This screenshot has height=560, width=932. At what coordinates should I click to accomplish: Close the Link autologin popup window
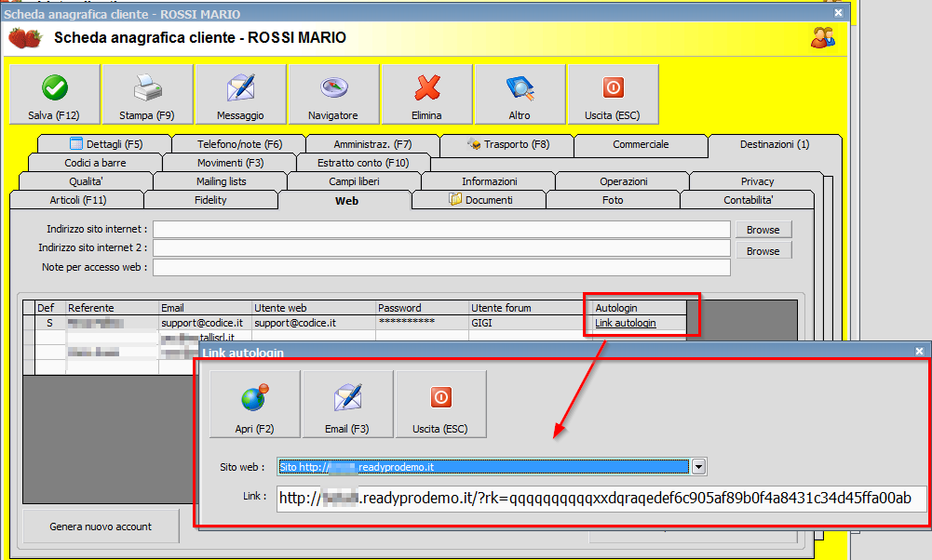[919, 352]
